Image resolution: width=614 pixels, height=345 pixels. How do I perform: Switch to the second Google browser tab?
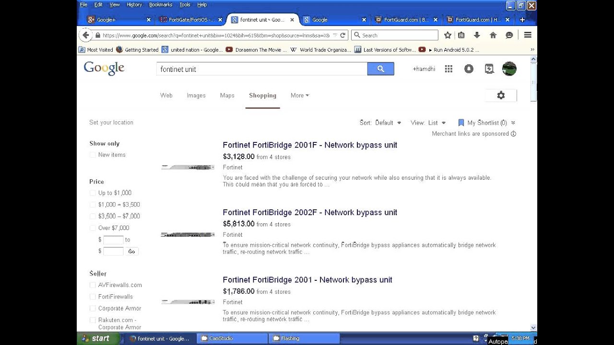[x=334, y=20]
